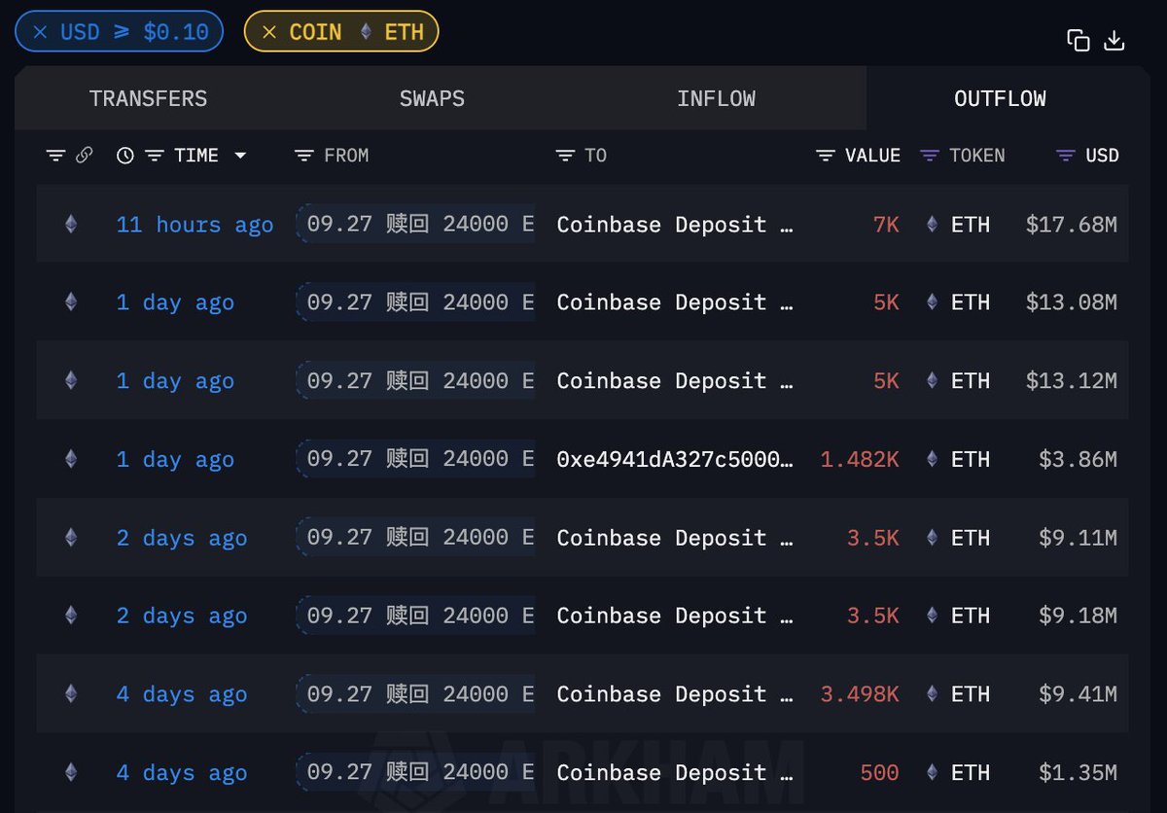Click the $1.35M amount
1167x813 pixels.
[x=1078, y=773]
